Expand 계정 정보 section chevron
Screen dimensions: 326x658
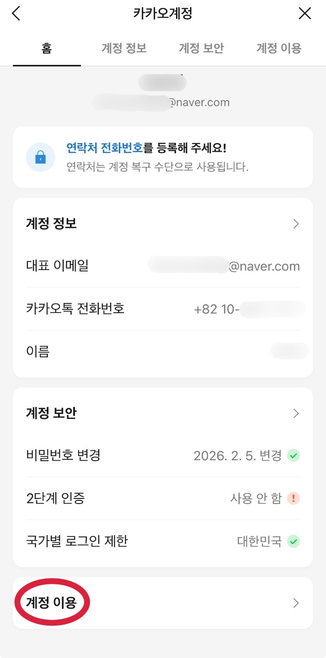click(x=296, y=223)
